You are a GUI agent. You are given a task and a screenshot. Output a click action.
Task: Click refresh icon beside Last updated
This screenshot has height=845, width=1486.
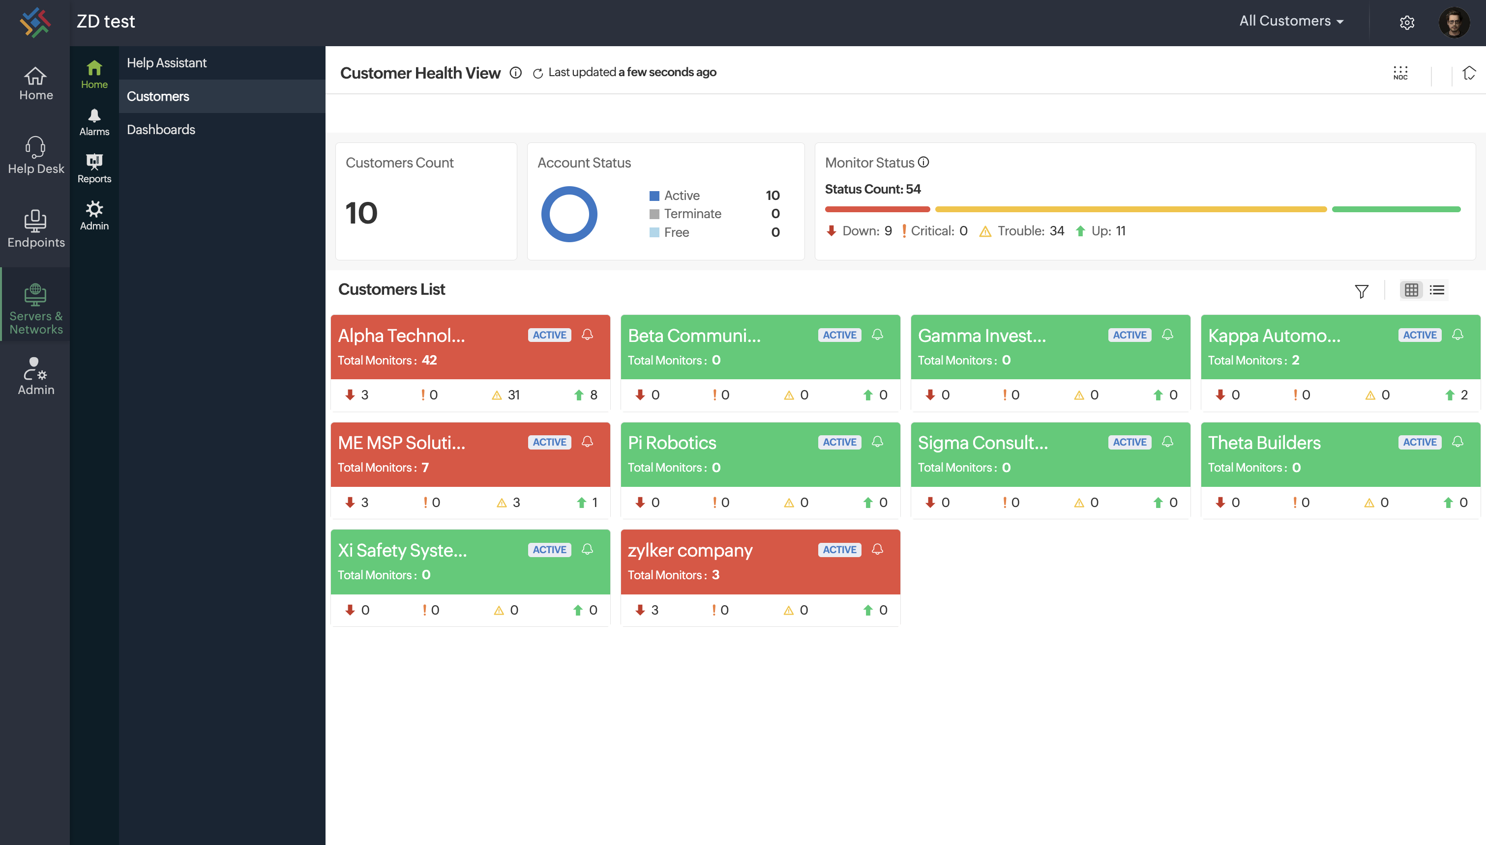click(538, 73)
